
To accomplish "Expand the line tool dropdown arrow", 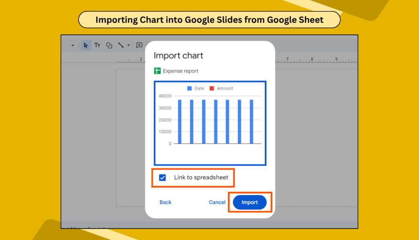I will click(128, 45).
